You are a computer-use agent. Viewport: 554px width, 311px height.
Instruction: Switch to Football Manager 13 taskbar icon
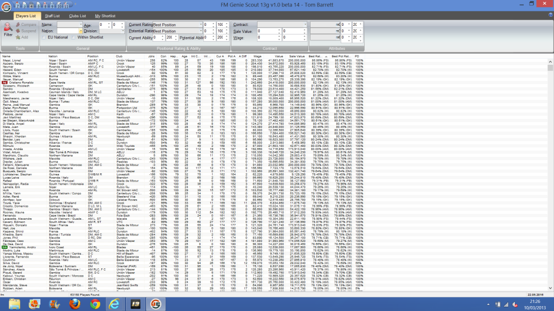click(x=135, y=304)
